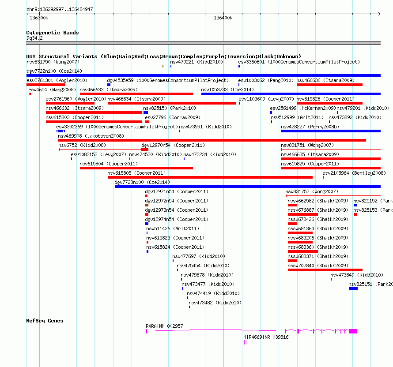Viewport: 393px width, 367px height.
Task: Select nsv511426 (Arlt2011) label
Action: [x=173, y=228]
